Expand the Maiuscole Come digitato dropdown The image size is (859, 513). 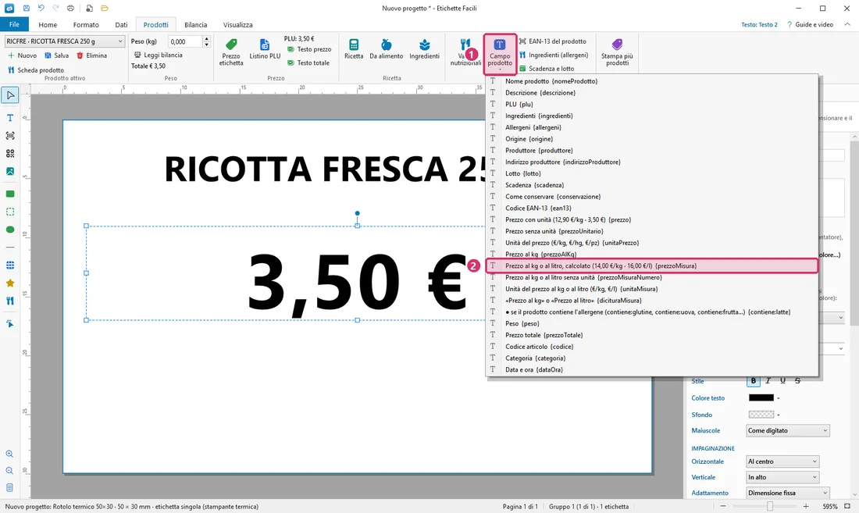pos(788,430)
